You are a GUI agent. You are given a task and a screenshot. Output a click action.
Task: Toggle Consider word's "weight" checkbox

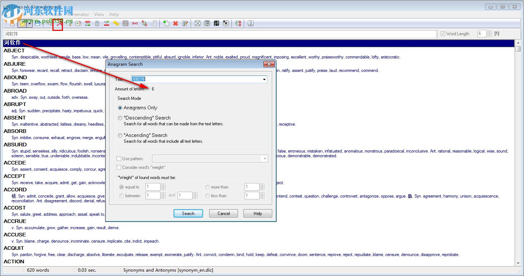tap(119, 167)
